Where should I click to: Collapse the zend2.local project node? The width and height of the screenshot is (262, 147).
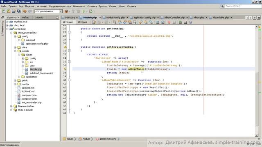7,29
